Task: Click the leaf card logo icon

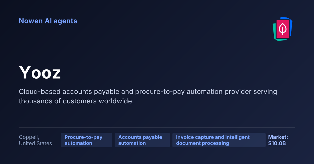Action: pos(282,29)
